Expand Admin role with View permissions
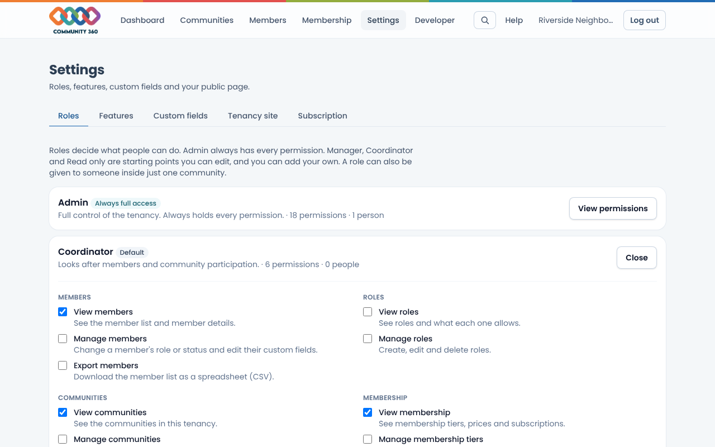715x447 pixels. 613,208
